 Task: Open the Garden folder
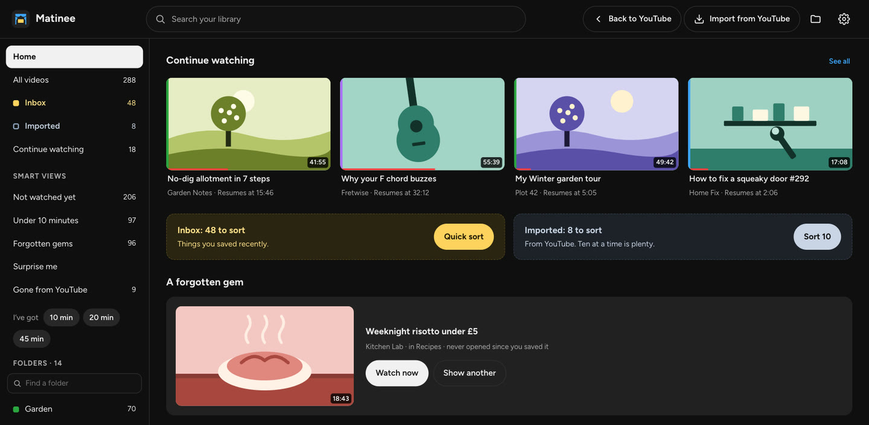coord(74,409)
